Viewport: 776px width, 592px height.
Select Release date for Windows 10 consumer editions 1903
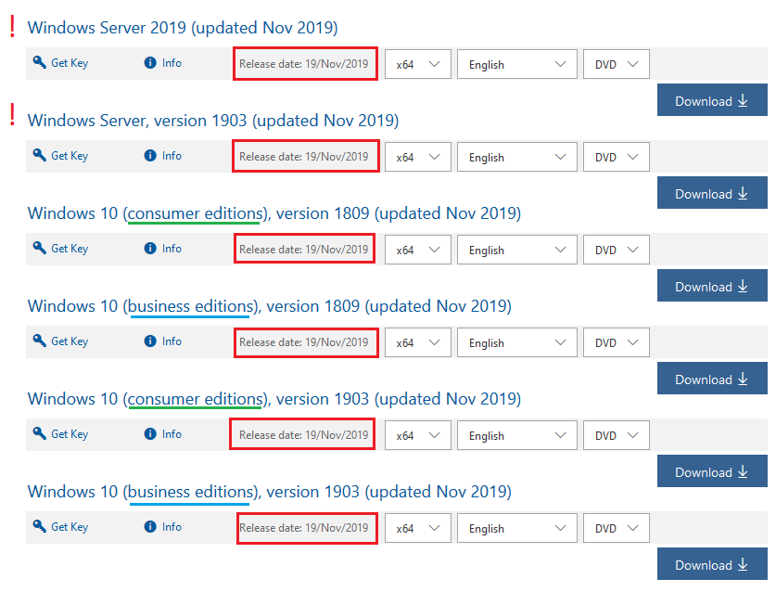pos(304,435)
